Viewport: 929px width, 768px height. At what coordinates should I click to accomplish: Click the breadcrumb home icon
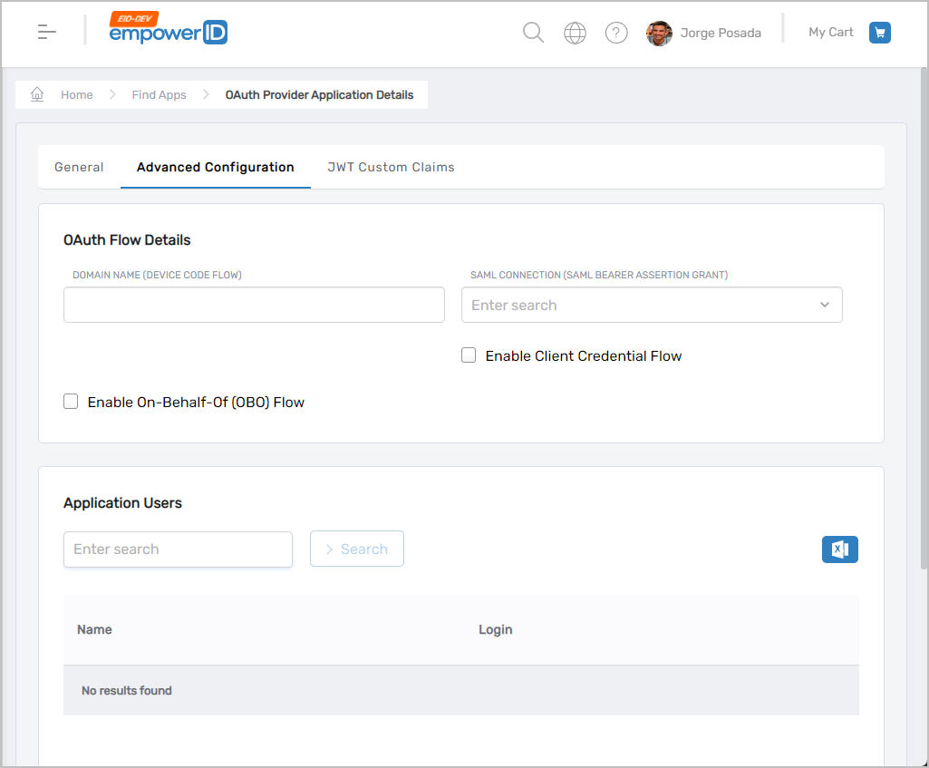point(37,94)
